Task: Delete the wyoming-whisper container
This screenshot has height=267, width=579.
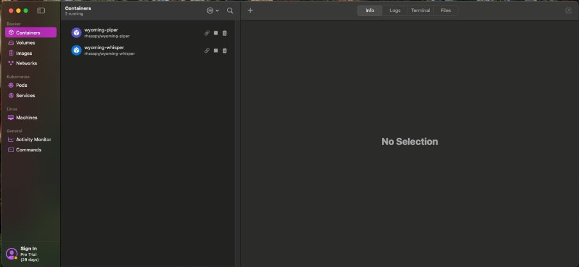Action: point(225,50)
